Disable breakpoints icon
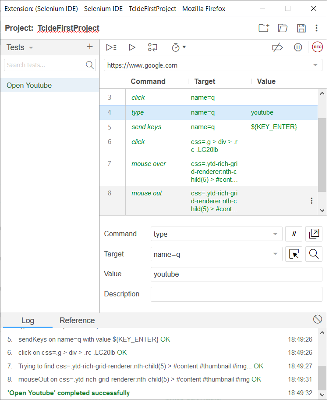Viewport: 329px width, 400px height. click(x=277, y=47)
